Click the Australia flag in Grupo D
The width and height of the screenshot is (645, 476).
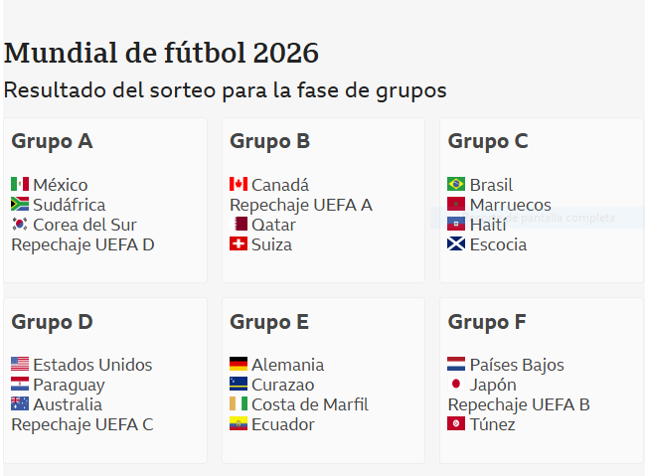tap(20, 404)
